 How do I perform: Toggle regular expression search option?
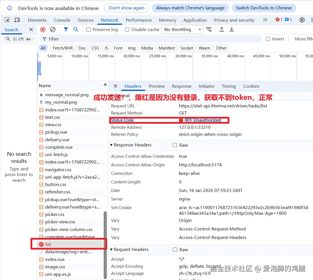(x=21, y=39)
